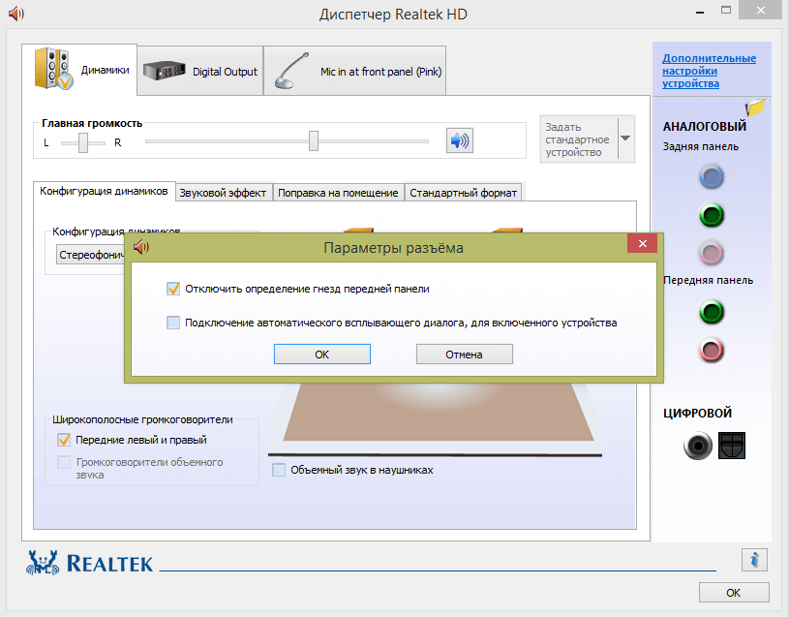Click the optical digital output icon
This screenshot has height=617, width=789.
(x=732, y=446)
